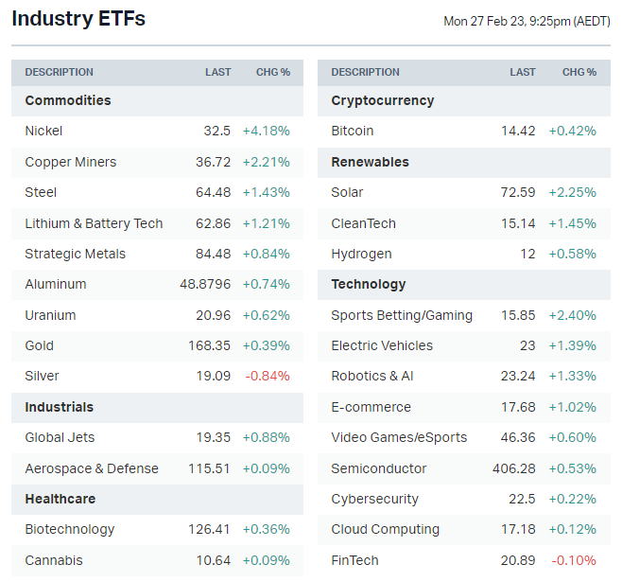Click the Industry ETFs heading

pyautogui.click(x=78, y=19)
